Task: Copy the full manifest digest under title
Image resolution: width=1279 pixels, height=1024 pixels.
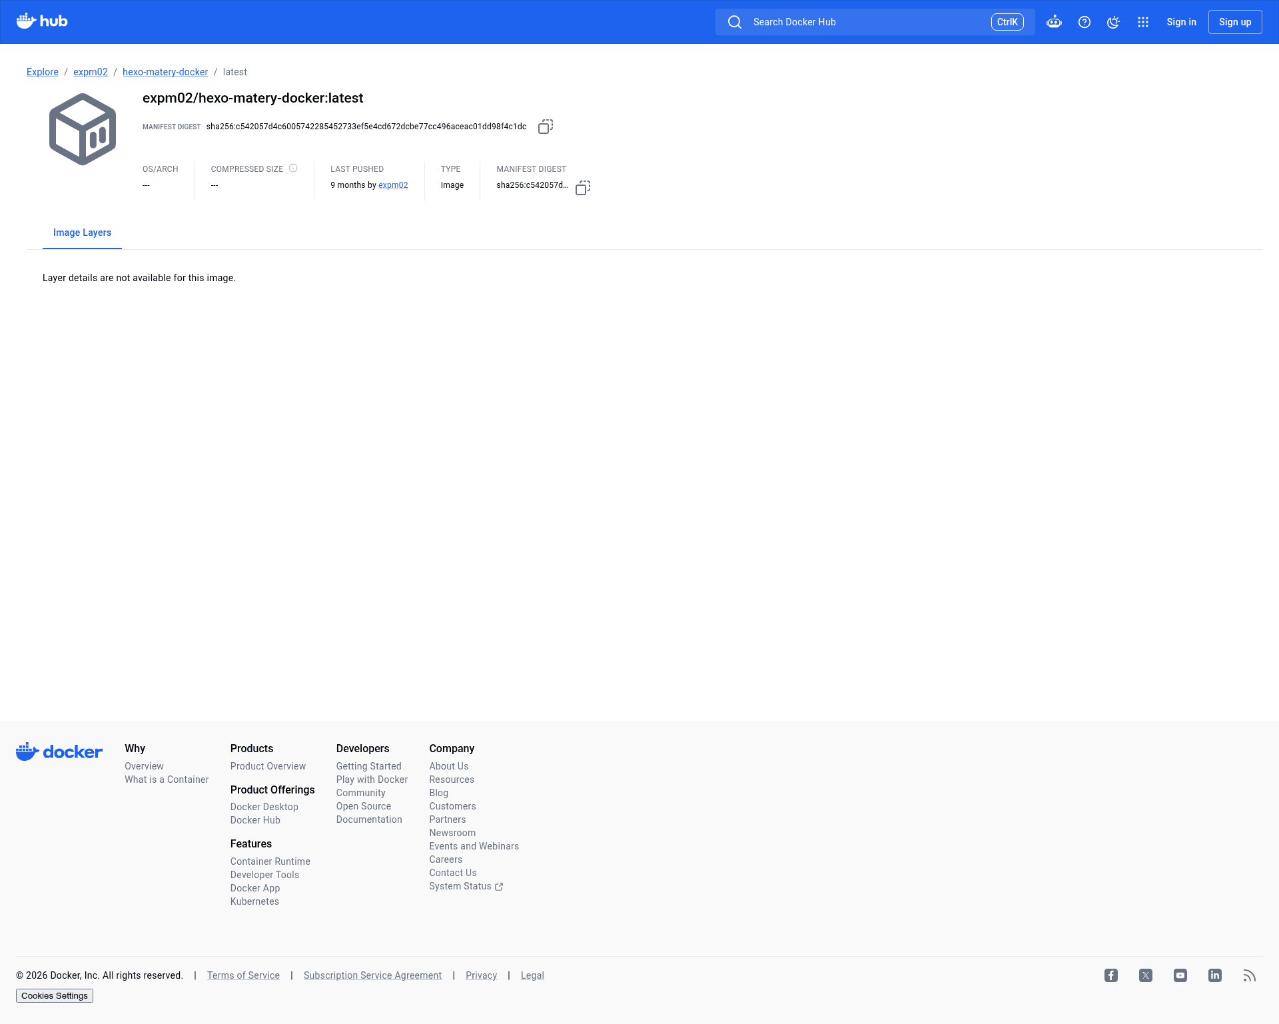Action: click(x=546, y=127)
